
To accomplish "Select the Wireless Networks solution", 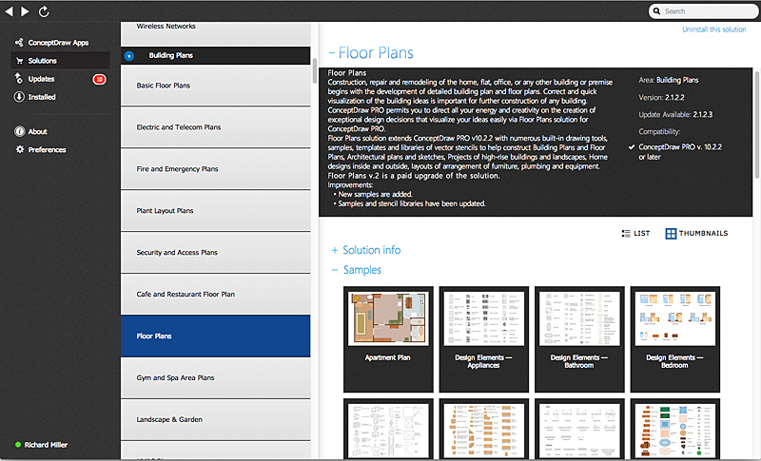I will click(x=216, y=32).
